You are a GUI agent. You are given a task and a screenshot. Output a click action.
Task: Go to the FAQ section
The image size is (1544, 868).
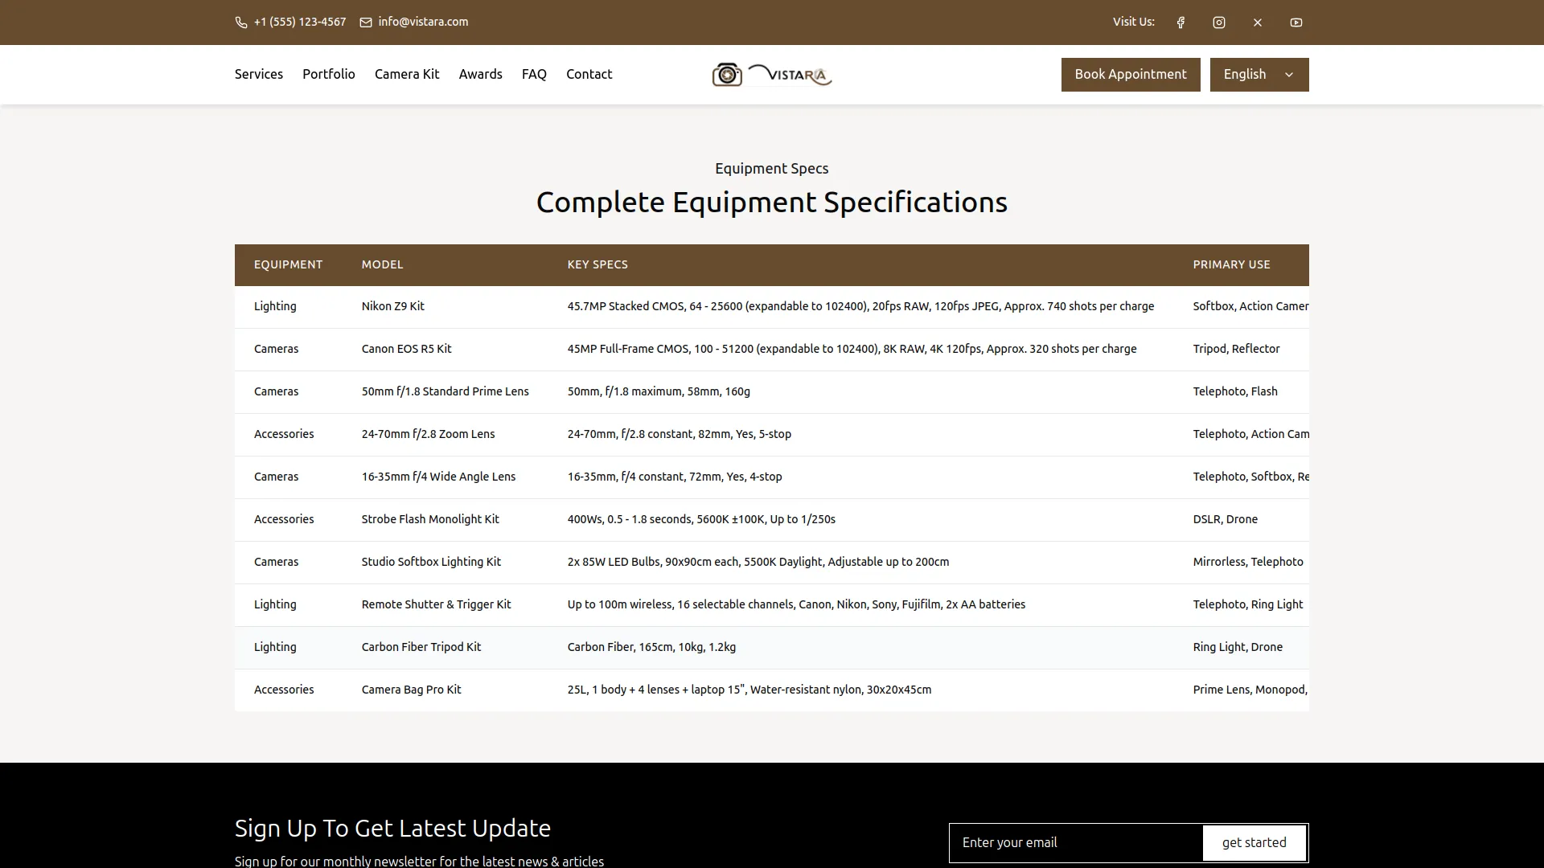[x=533, y=74]
